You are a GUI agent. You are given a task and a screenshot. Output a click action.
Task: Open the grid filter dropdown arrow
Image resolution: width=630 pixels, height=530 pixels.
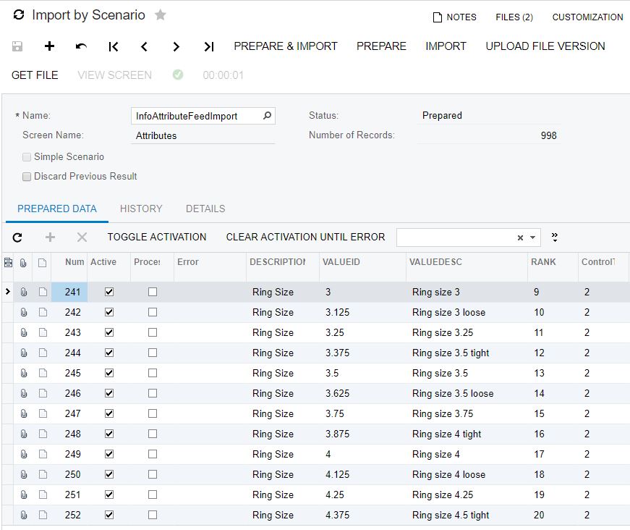point(532,237)
